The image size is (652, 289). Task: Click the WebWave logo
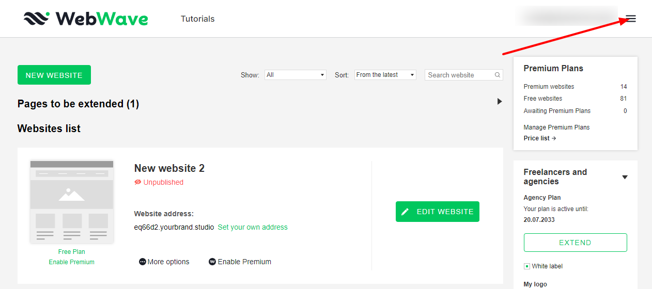tap(86, 19)
